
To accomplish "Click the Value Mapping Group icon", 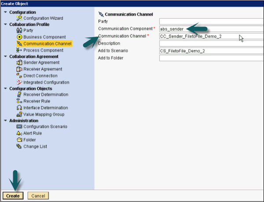I will click(x=19, y=115).
